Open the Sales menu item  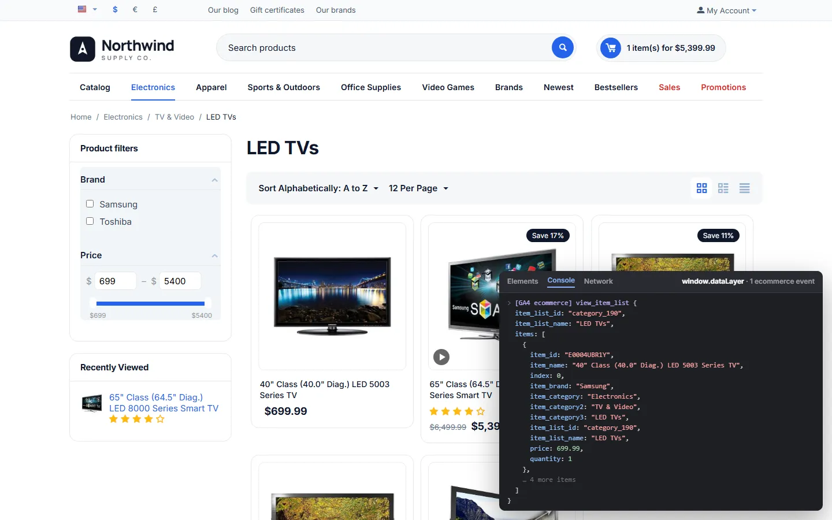pyautogui.click(x=669, y=87)
